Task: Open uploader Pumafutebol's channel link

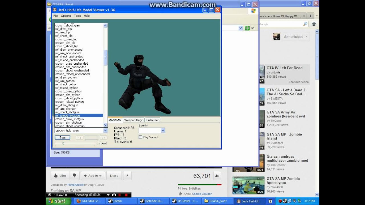Action: (75, 185)
